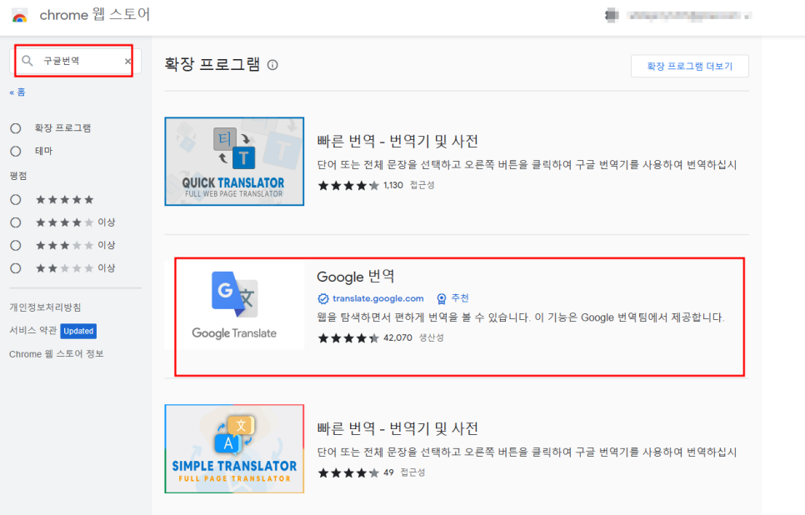Go back via « 홈 link
Image resolution: width=805 pixels, height=515 pixels.
click(x=17, y=92)
